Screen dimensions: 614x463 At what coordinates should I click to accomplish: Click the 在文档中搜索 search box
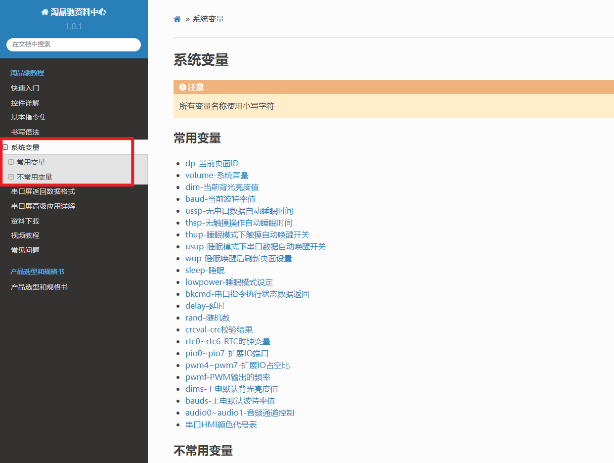[74, 45]
